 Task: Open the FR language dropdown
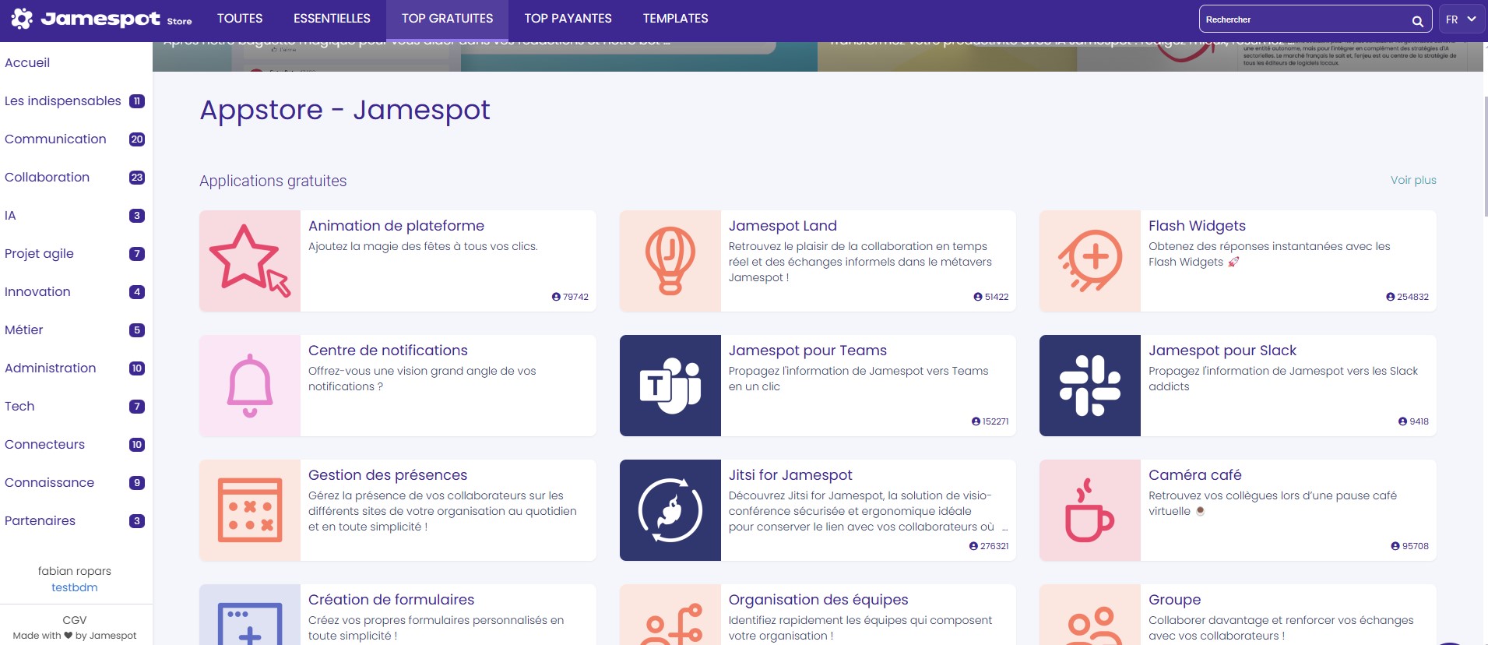click(x=1460, y=19)
